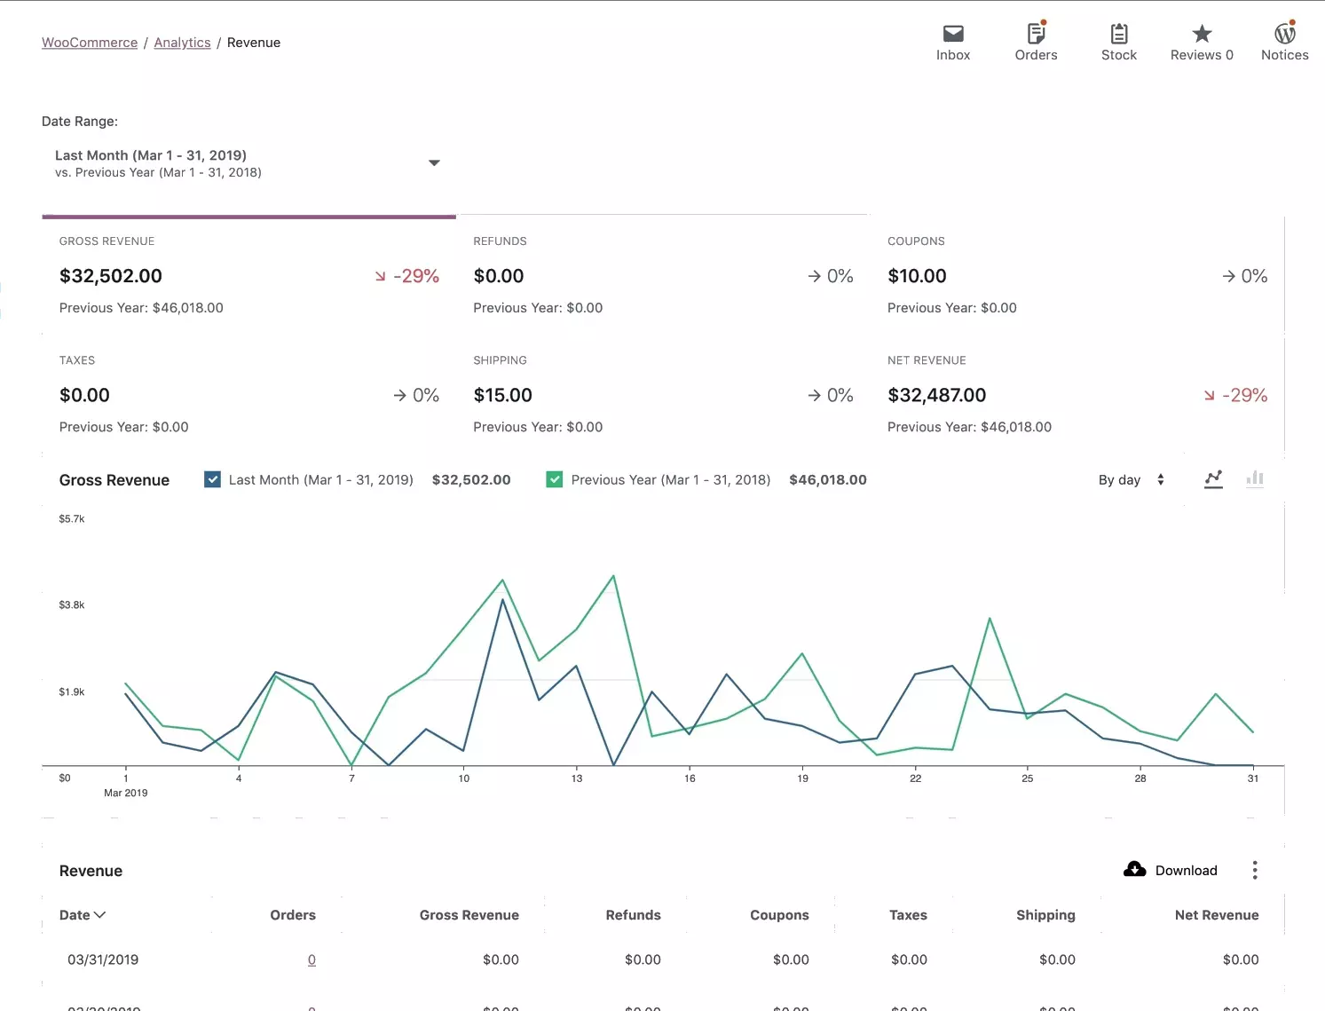The image size is (1325, 1011).
Task: Open the By day interval selector
Action: [1131, 480]
